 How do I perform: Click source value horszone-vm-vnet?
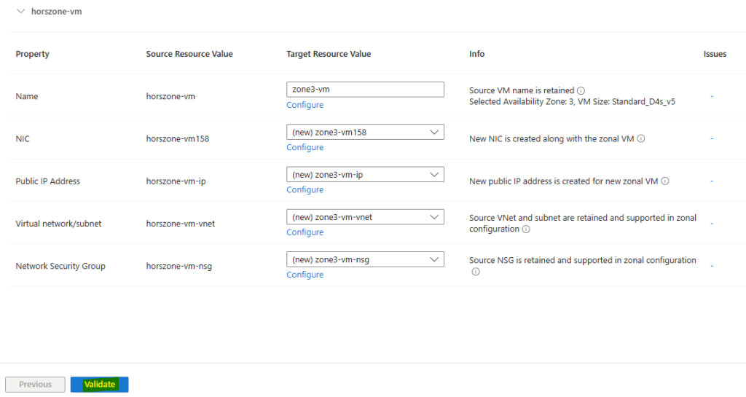tap(181, 224)
